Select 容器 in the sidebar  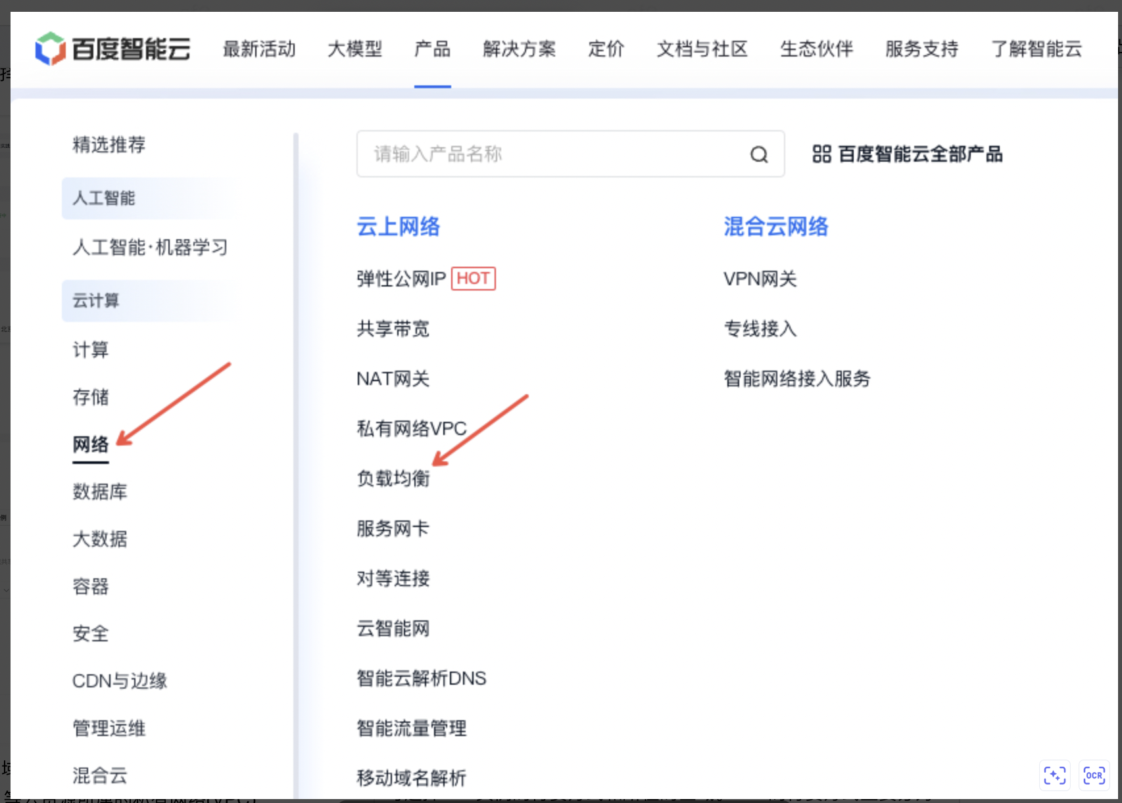click(x=91, y=586)
